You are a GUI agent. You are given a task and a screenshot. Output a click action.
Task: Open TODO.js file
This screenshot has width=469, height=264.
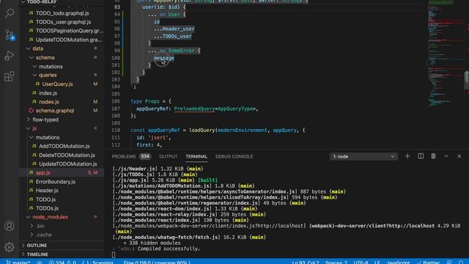45,199
